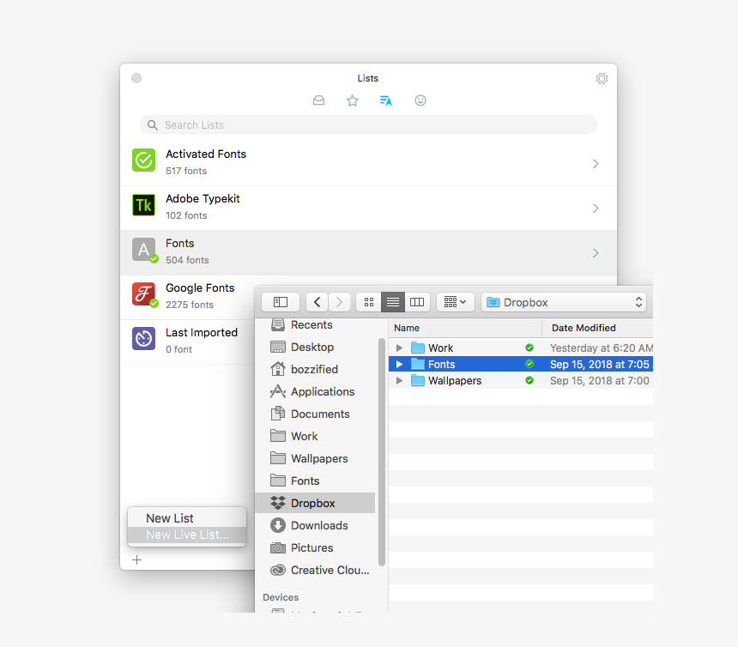This screenshot has width=738, height=647.
Task: Click the Google Fonts red icon
Action: (143, 294)
